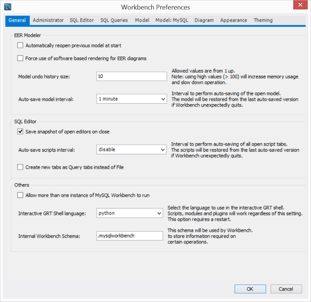The width and height of the screenshot is (311, 302).
Task: Enable automatically reopen previous model at start
Action: click(x=20, y=45)
